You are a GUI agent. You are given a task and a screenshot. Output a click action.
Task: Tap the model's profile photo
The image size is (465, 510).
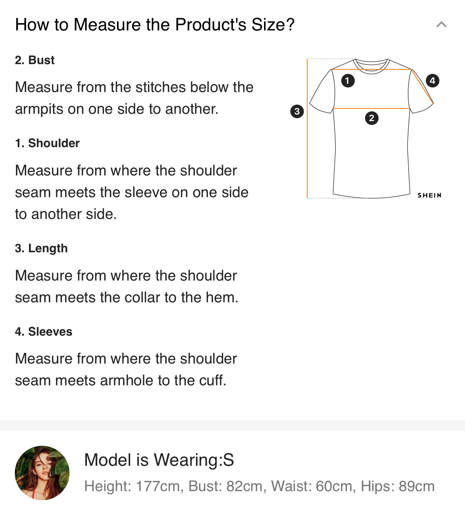pos(42,473)
